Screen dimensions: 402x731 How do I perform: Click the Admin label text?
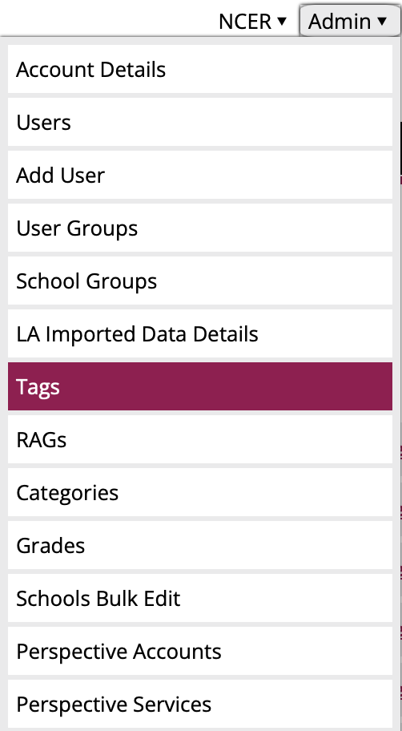click(x=340, y=22)
